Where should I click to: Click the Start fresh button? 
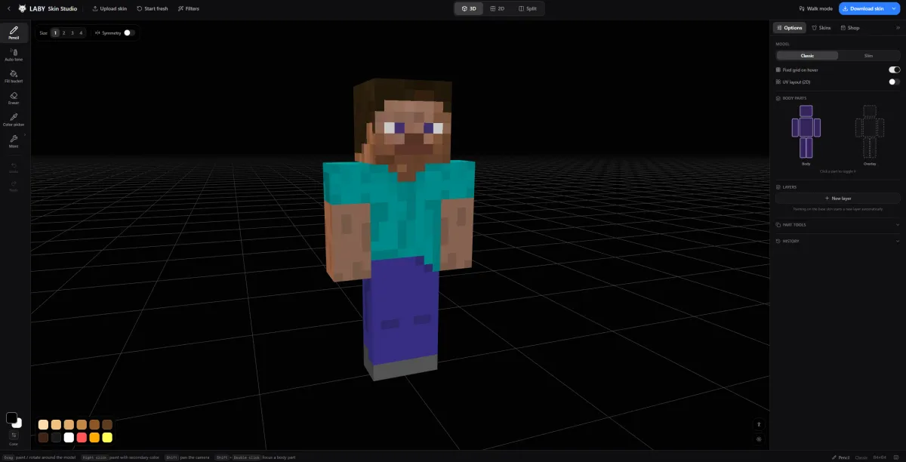[x=153, y=8]
